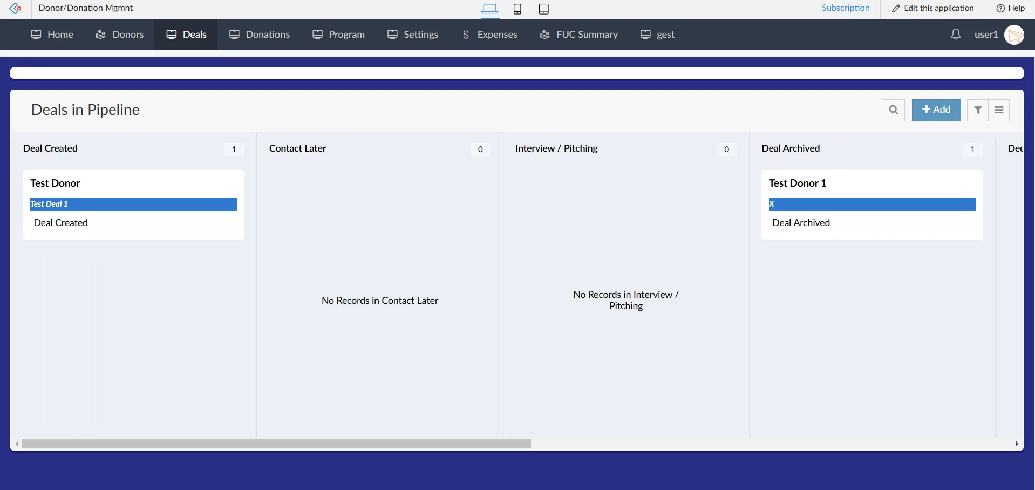The width and height of the screenshot is (1035, 490).
Task: Open the FUC Summary tab
Action: (578, 35)
